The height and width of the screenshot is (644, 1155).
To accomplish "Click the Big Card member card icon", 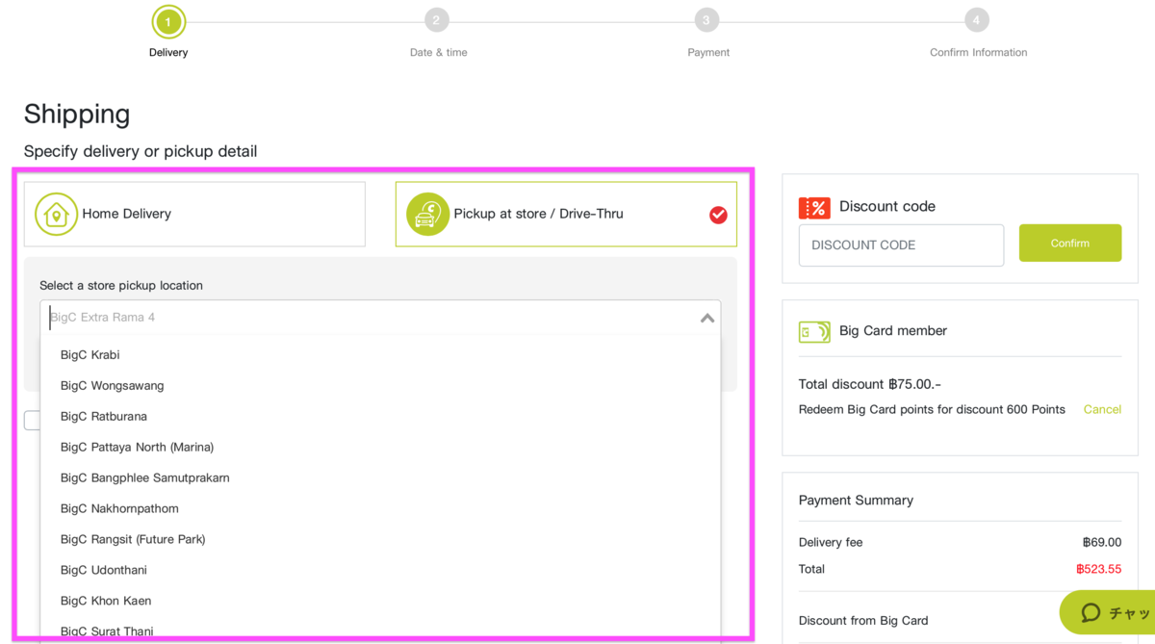I will click(814, 331).
